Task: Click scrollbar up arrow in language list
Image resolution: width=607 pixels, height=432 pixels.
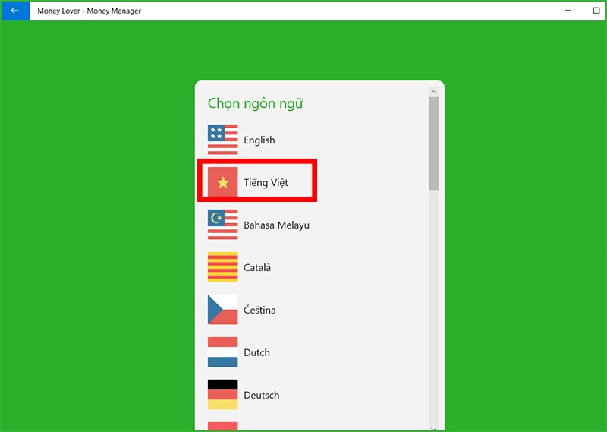Action: click(433, 92)
